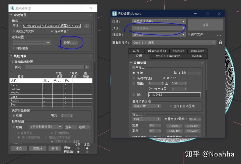Adjust the 填充 spinner arrows
241x164 pixels.
pyautogui.click(x=72, y=115)
